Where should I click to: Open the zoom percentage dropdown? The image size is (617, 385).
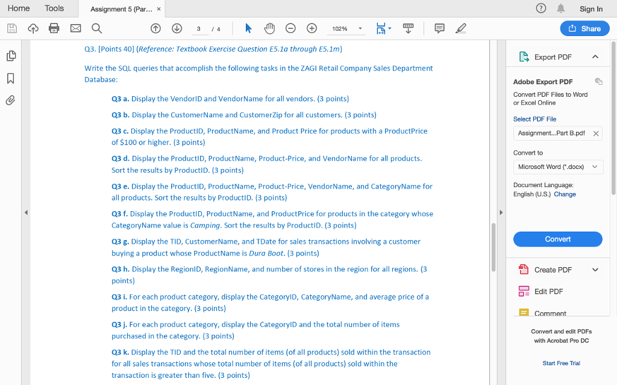(360, 28)
